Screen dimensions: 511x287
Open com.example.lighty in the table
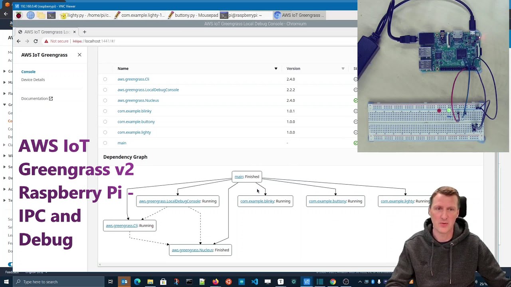[134, 132]
